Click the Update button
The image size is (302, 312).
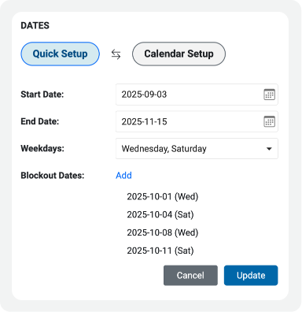pyautogui.click(x=251, y=275)
